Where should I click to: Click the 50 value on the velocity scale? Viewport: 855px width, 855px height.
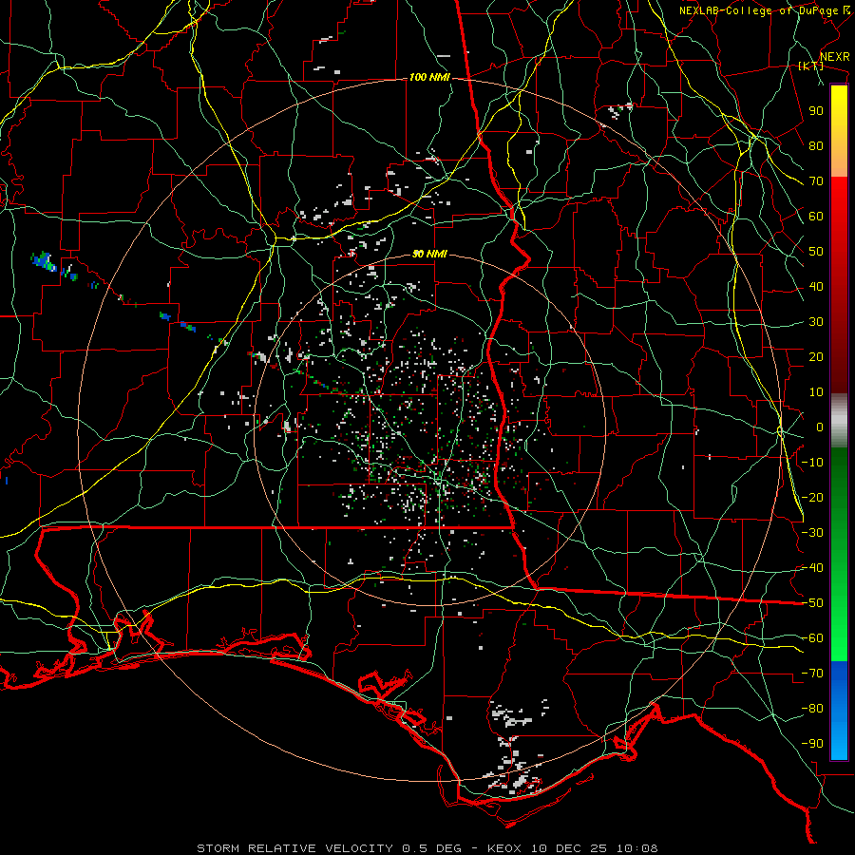pos(816,252)
